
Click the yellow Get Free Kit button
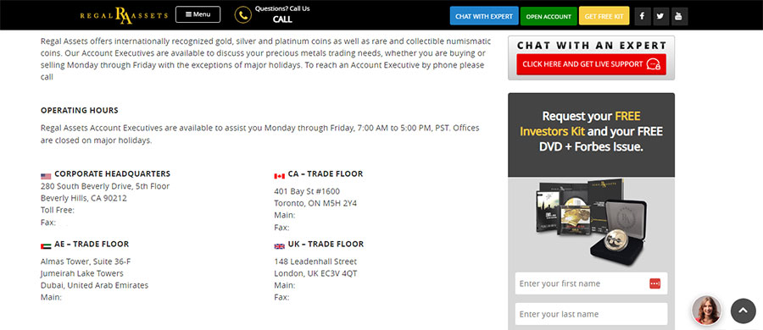(604, 16)
